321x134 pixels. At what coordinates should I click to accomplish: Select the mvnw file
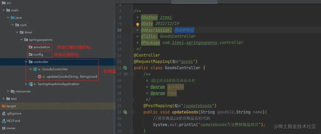point(11,128)
